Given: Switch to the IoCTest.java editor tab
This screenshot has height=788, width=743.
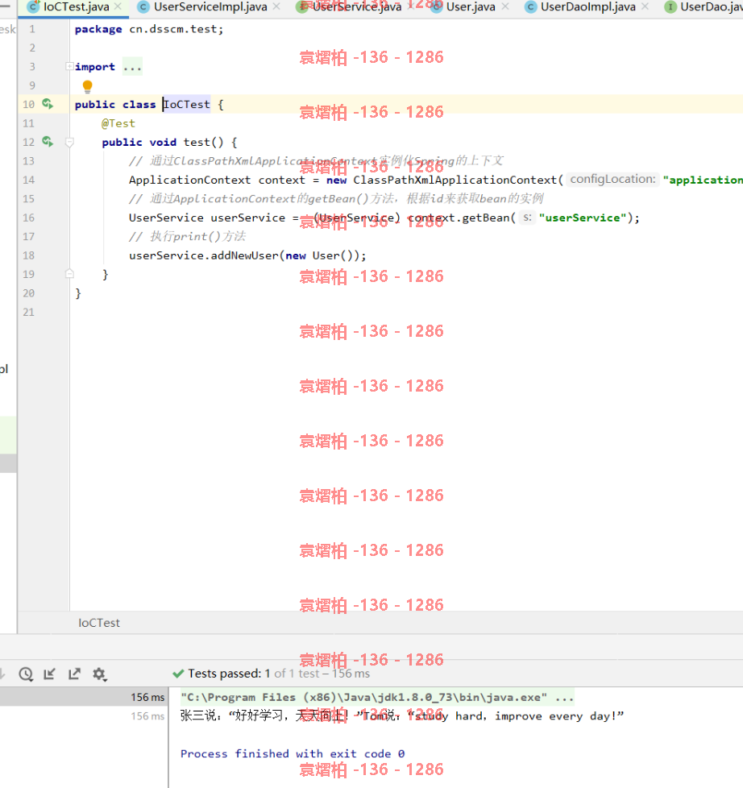Looking at the screenshot, I should point(76,7).
